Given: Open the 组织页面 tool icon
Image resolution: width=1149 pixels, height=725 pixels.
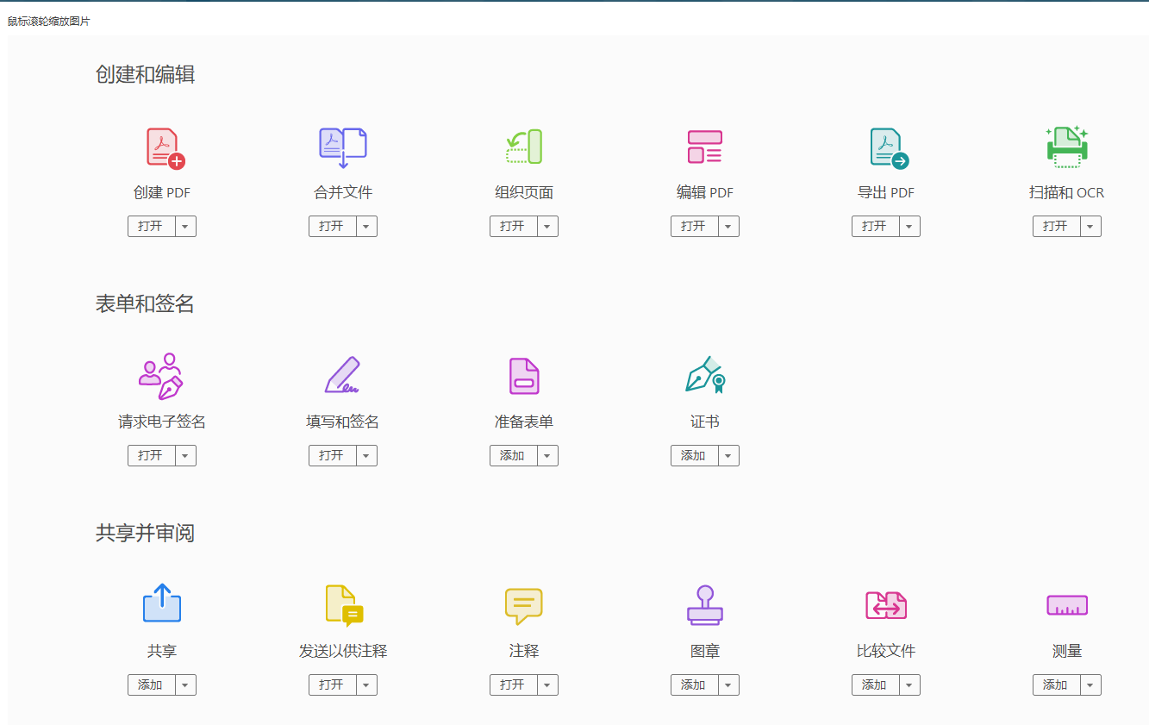Looking at the screenshot, I should tap(524, 147).
